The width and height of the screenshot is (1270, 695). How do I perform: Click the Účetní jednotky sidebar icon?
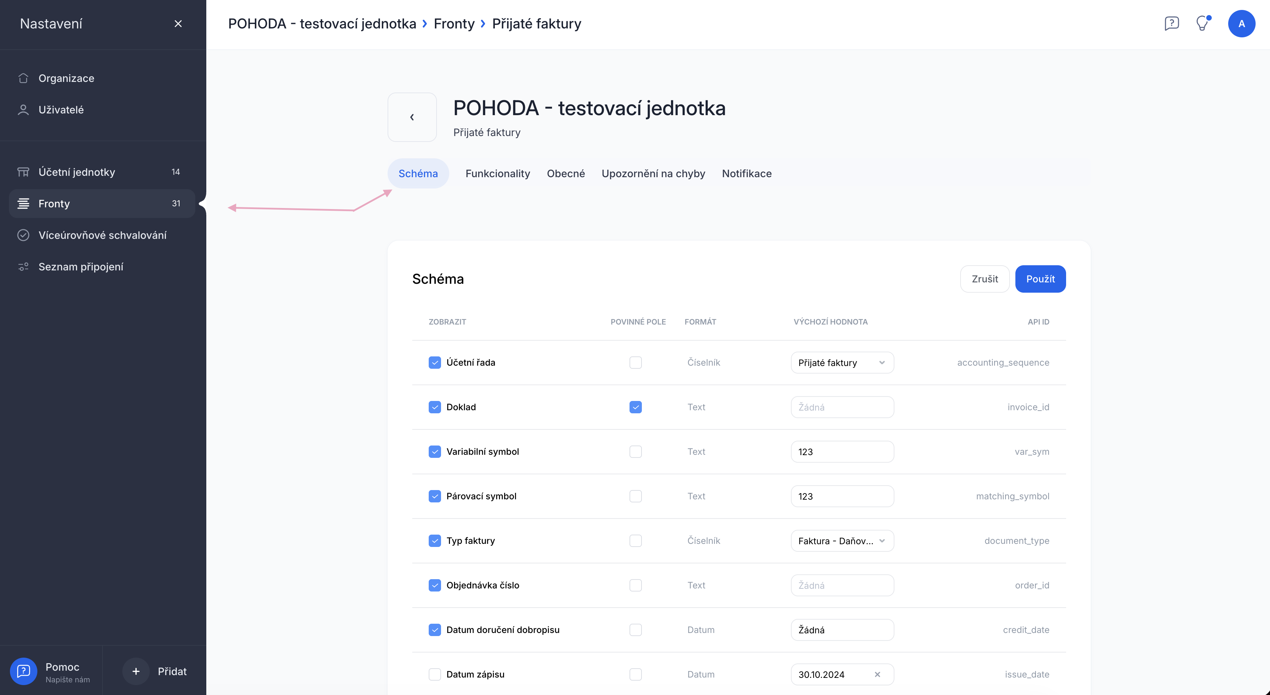pyautogui.click(x=23, y=172)
